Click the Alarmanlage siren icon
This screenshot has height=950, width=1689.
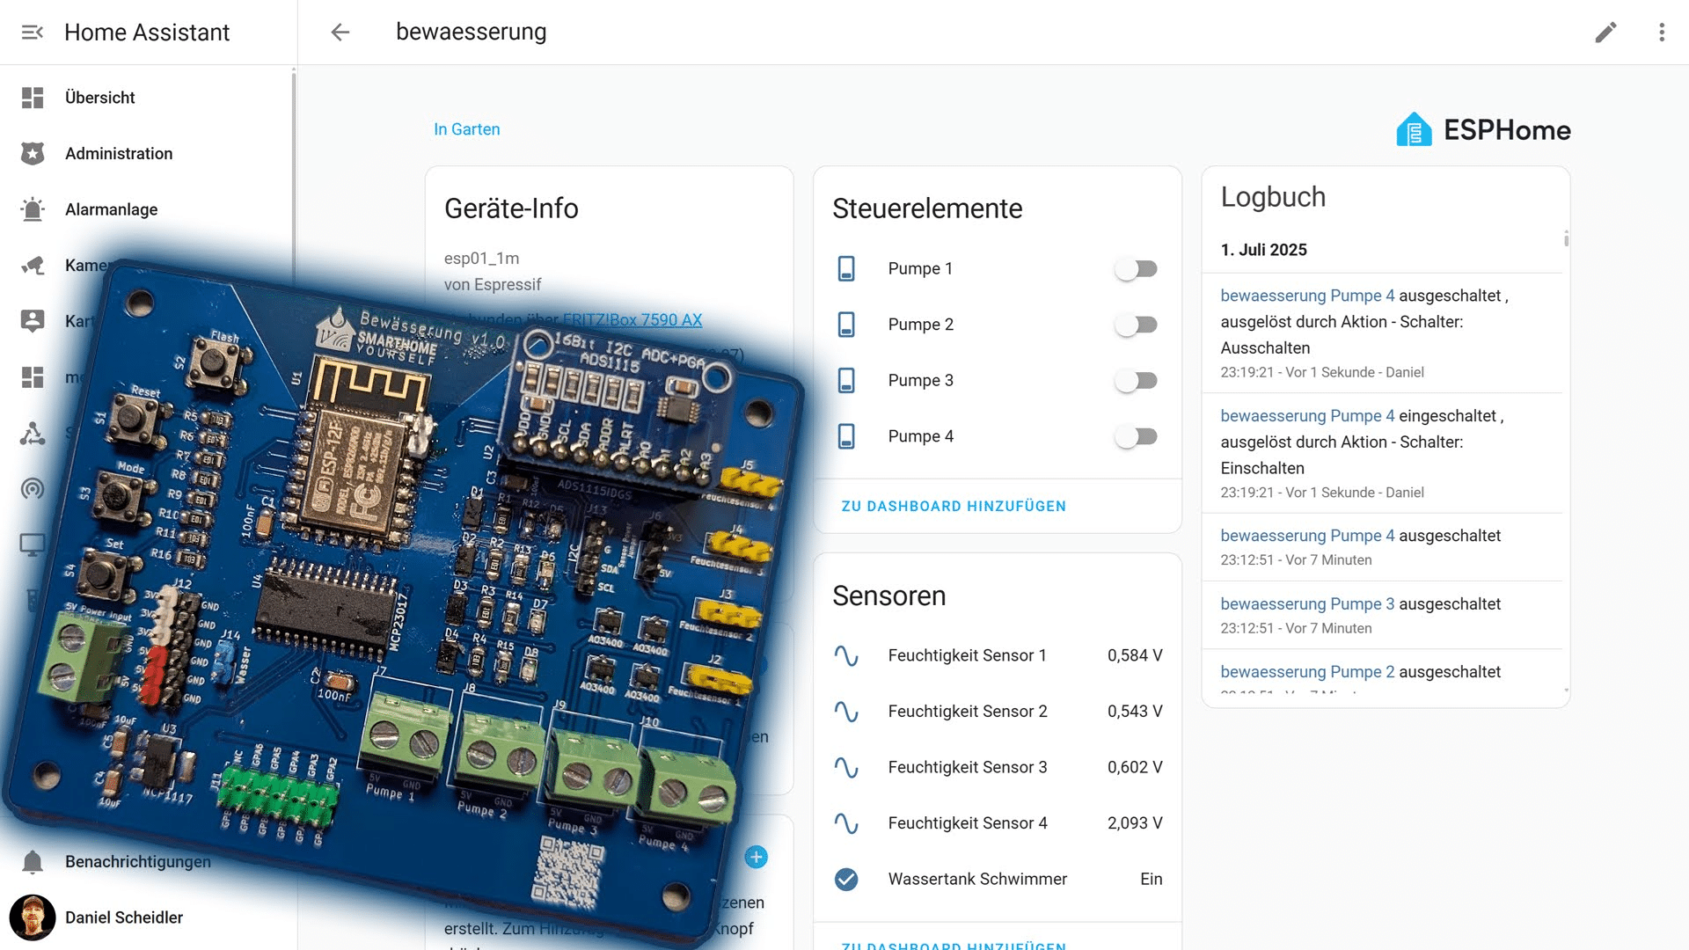pyautogui.click(x=33, y=209)
